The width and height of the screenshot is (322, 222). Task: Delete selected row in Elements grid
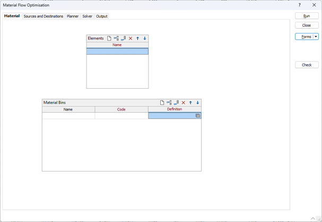click(130, 38)
